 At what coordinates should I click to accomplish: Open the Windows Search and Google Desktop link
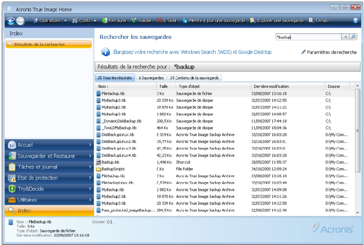(192, 52)
